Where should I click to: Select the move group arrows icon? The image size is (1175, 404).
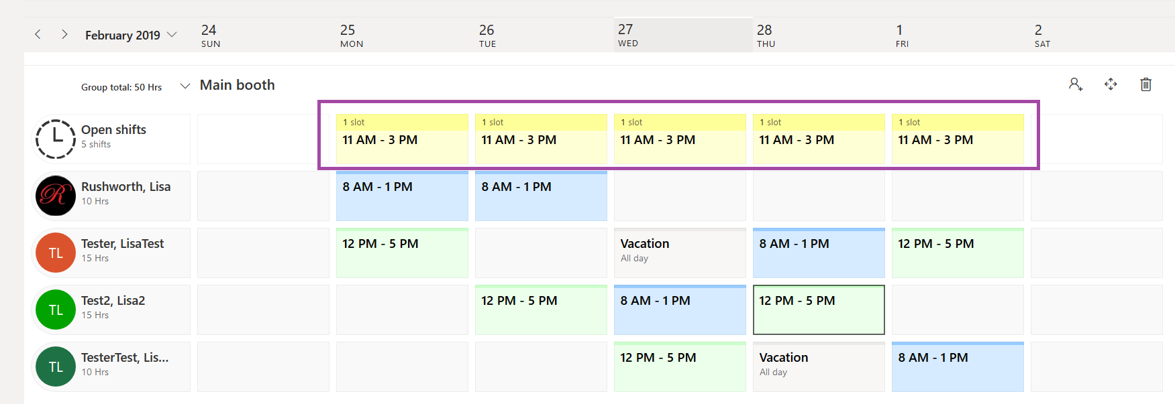click(x=1111, y=84)
